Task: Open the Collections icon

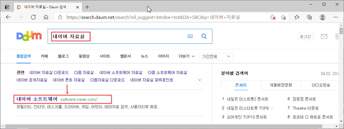Action: tap(309, 17)
